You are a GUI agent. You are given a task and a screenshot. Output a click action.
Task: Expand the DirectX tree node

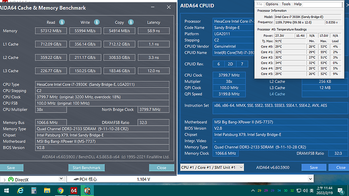pos(4,180)
